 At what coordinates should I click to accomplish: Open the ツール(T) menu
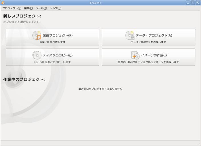41,8
